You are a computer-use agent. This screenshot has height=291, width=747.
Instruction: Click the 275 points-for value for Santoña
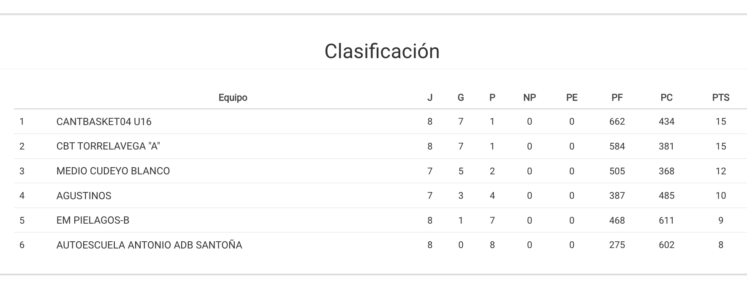click(x=617, y=245)
